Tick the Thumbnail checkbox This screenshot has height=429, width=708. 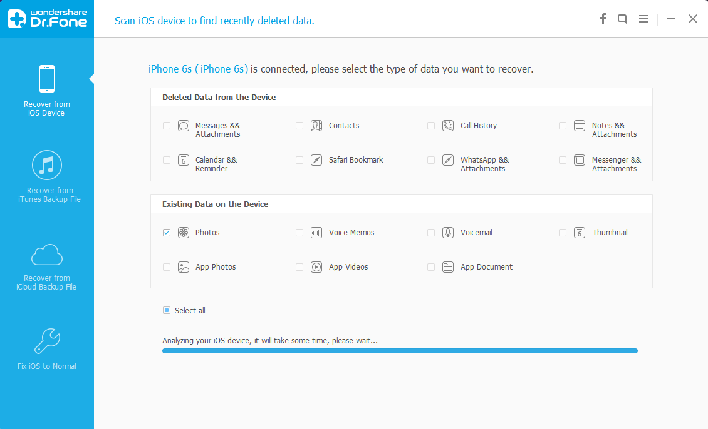pos(563,233)
